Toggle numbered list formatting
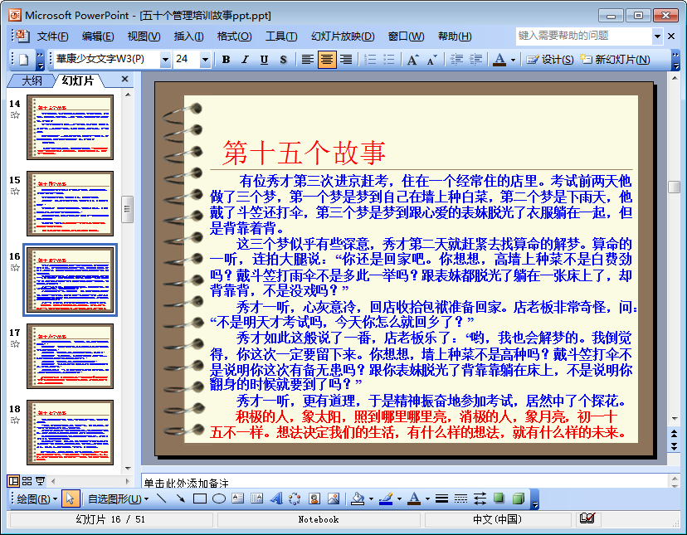 [x=370, y=59]
